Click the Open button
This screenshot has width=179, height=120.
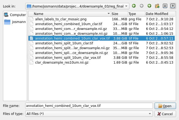click(165, 106)
